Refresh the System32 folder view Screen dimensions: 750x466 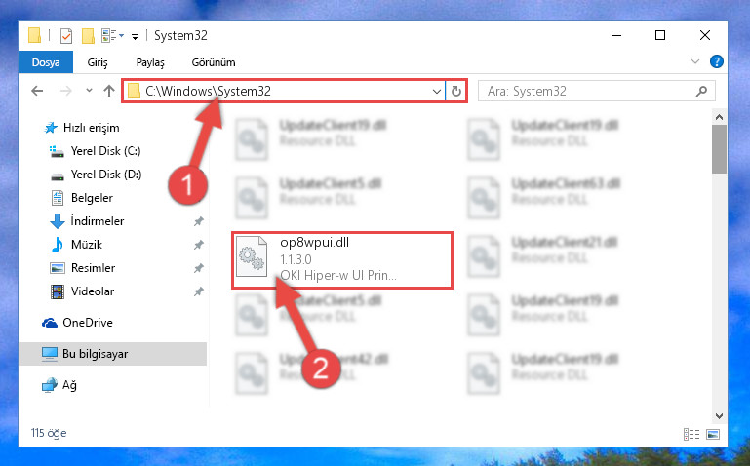tap(456, 91)
